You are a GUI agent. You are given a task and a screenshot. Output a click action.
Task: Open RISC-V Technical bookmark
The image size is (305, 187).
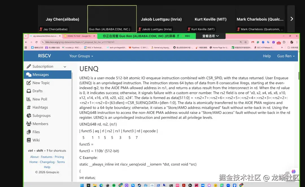[93, 47]
